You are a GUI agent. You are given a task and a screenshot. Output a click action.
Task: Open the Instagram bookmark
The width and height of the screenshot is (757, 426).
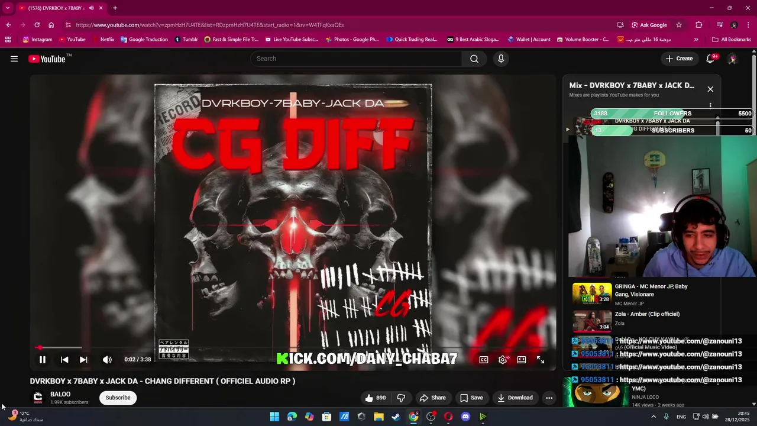(x=37, y=40)
